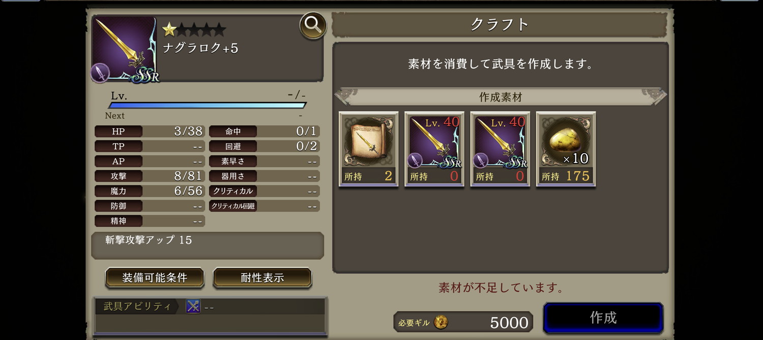763x340 pixels.
Task: Tap the 攻撃 stat row
Action: [x=150, y=176]
